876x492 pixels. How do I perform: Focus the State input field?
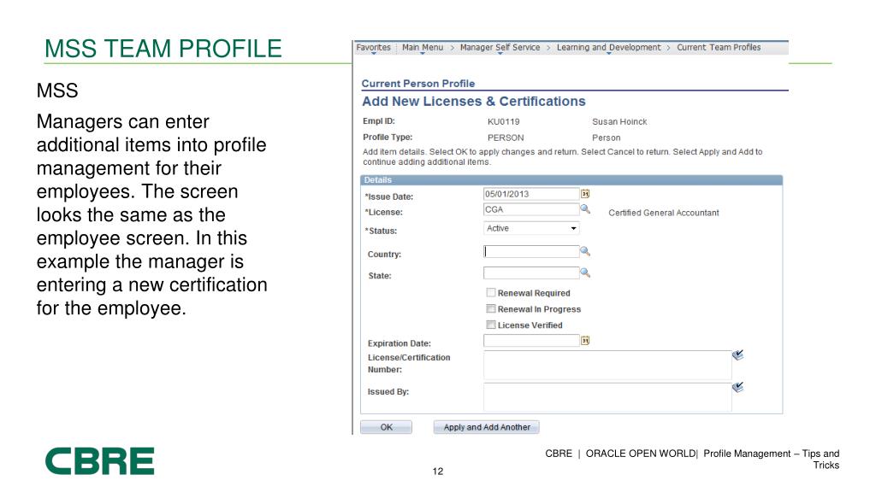click(x=531, y=272)
